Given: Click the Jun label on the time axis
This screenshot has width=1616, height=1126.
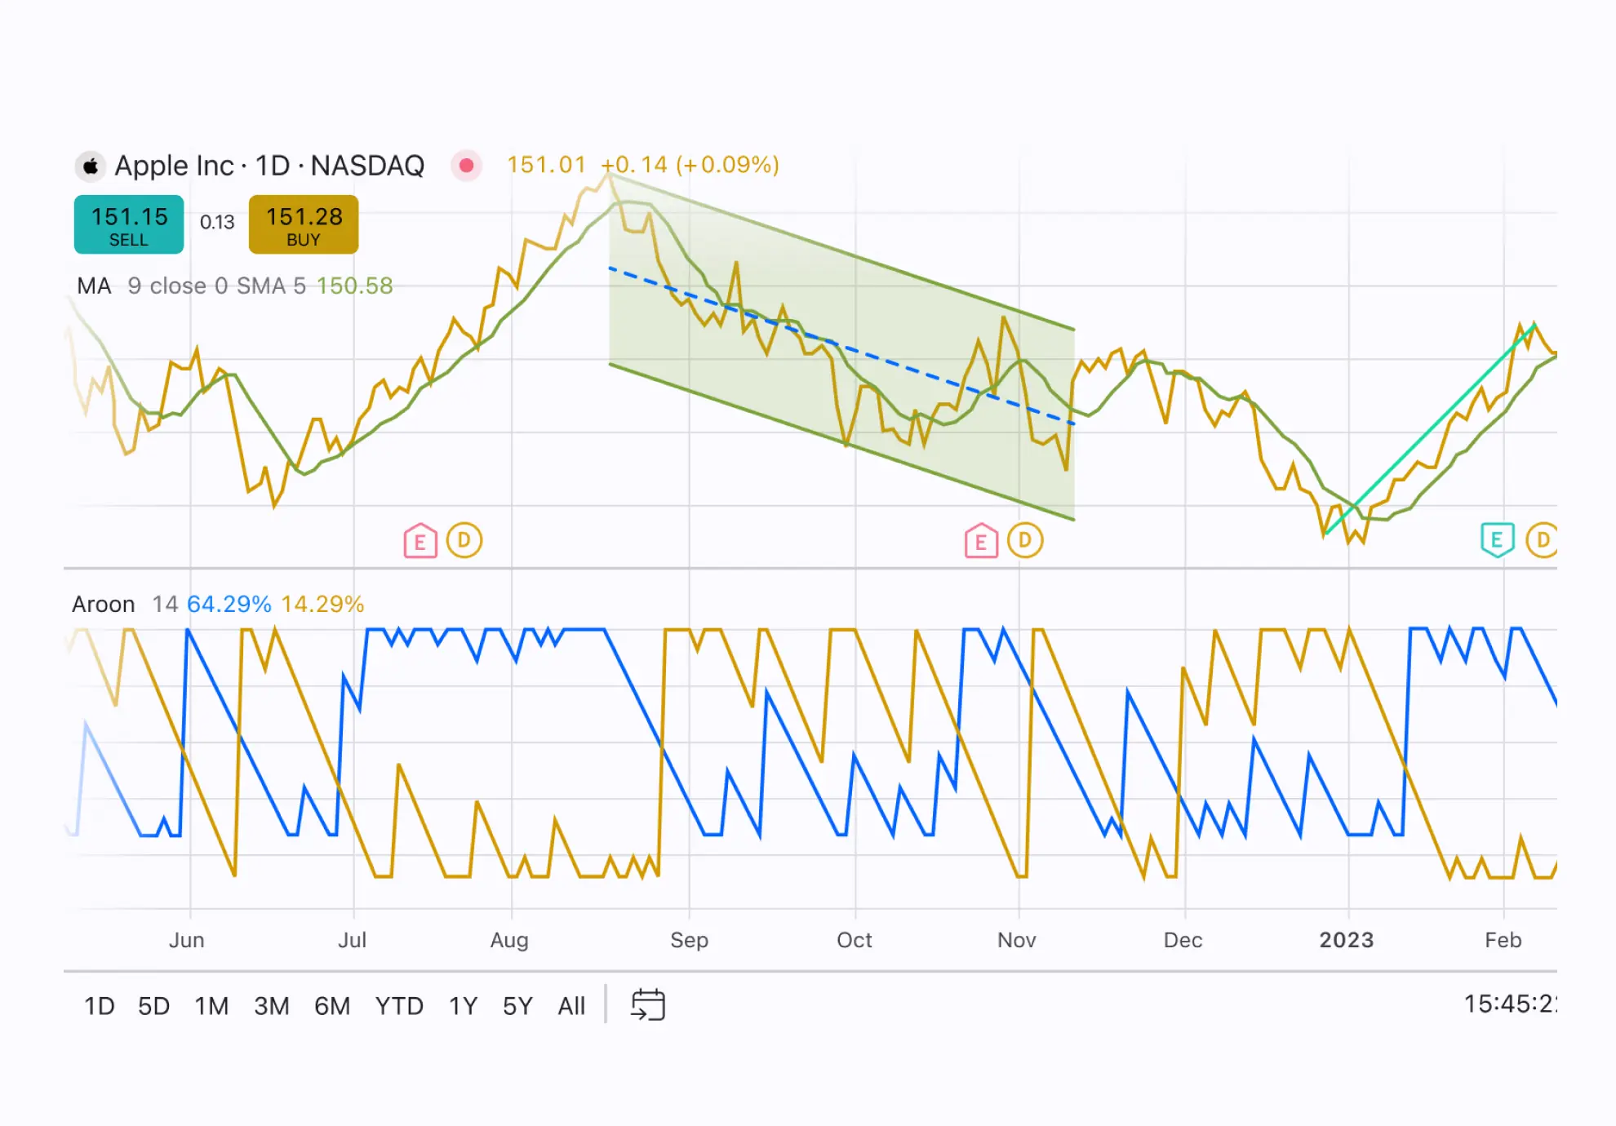Looking at the screenshot, I should click(187, 940).
